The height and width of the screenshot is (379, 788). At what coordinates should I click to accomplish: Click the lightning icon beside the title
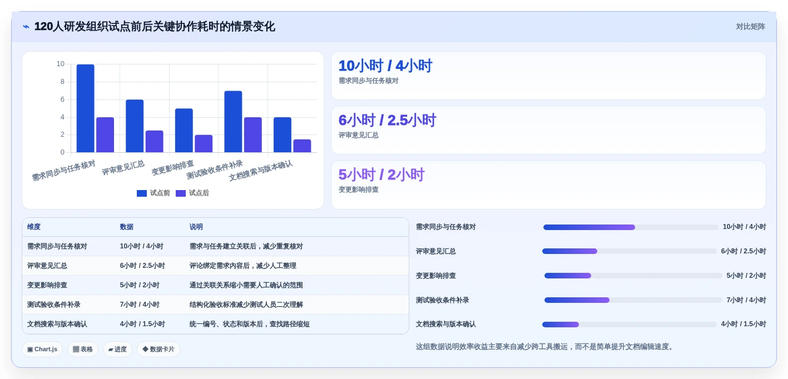coord(26,27)
